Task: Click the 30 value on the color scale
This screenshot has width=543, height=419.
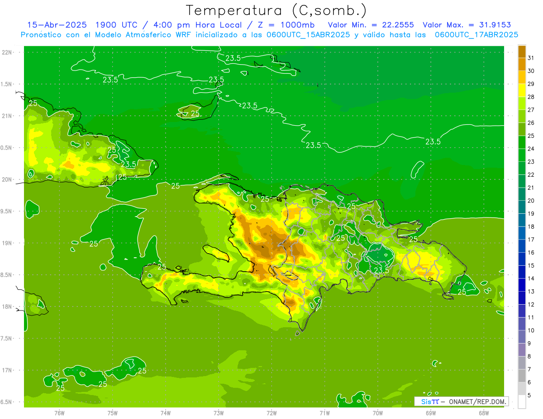Action: click(x=531, y=71)
